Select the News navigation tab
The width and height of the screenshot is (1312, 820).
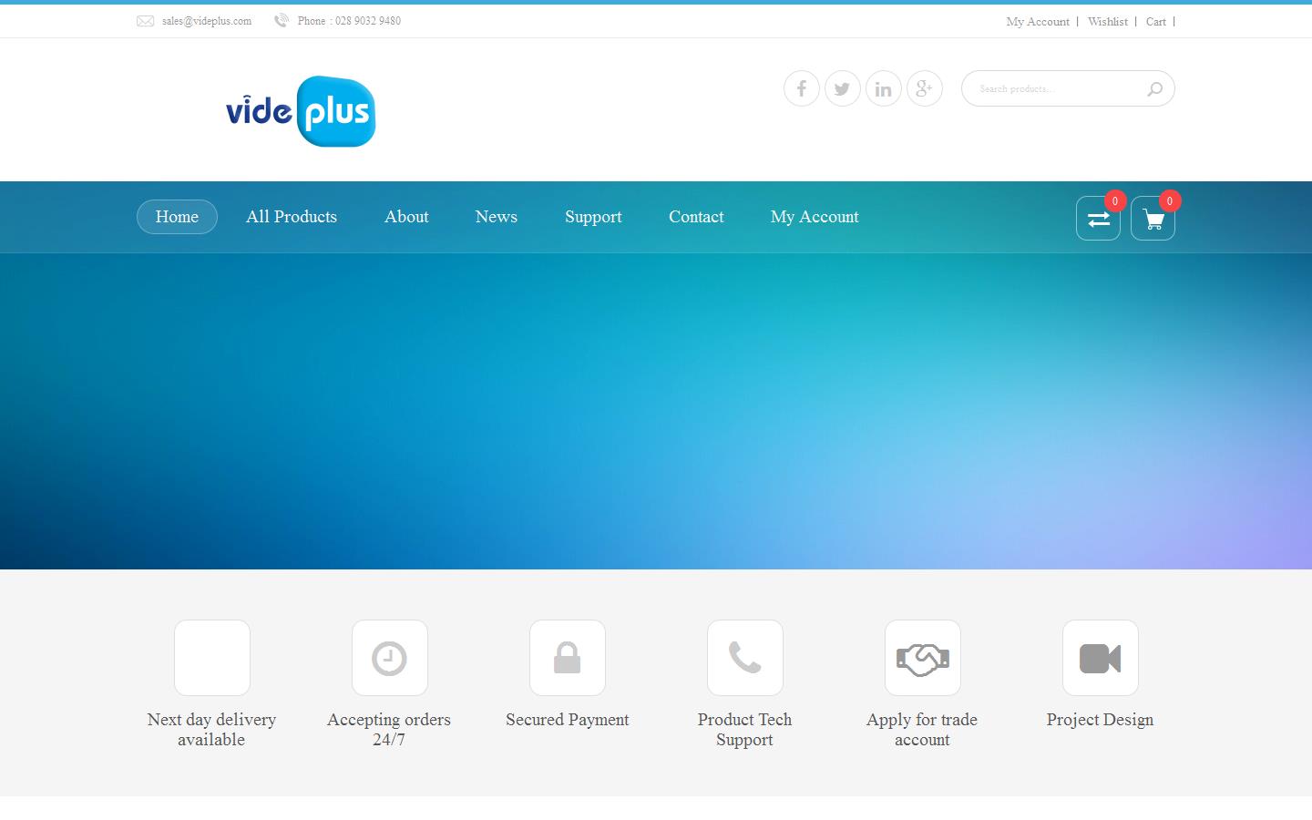[x=496, y=217]
